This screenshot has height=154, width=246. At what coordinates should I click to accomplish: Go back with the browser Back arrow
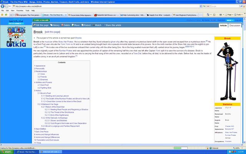3,6
